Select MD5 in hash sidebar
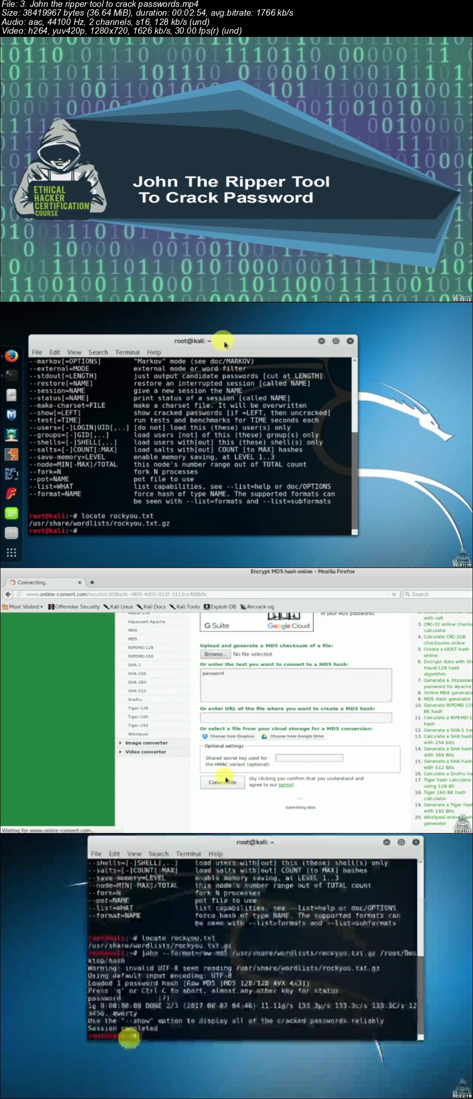The width and height of the screenshot is (473, 1099). [133, 639]
